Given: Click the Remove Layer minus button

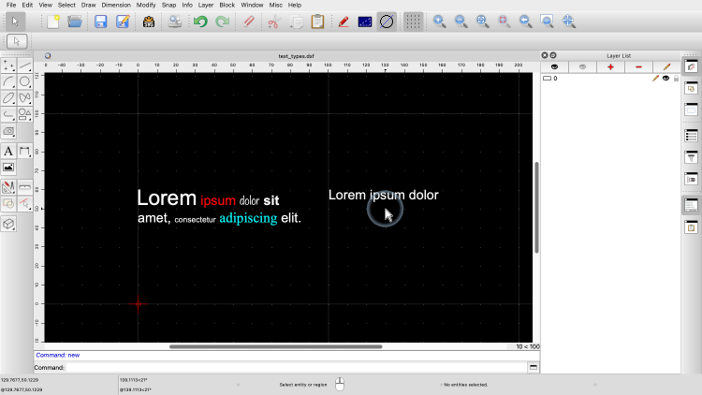Looking at the screenshot, I should 638,66.
